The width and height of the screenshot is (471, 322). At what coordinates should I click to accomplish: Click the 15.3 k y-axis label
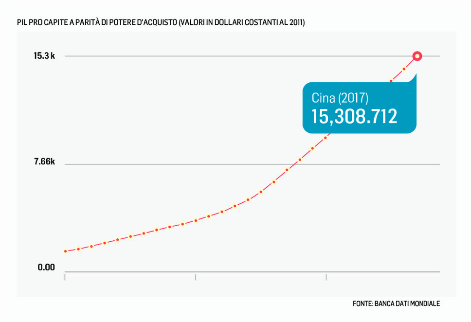coord(44,56)
